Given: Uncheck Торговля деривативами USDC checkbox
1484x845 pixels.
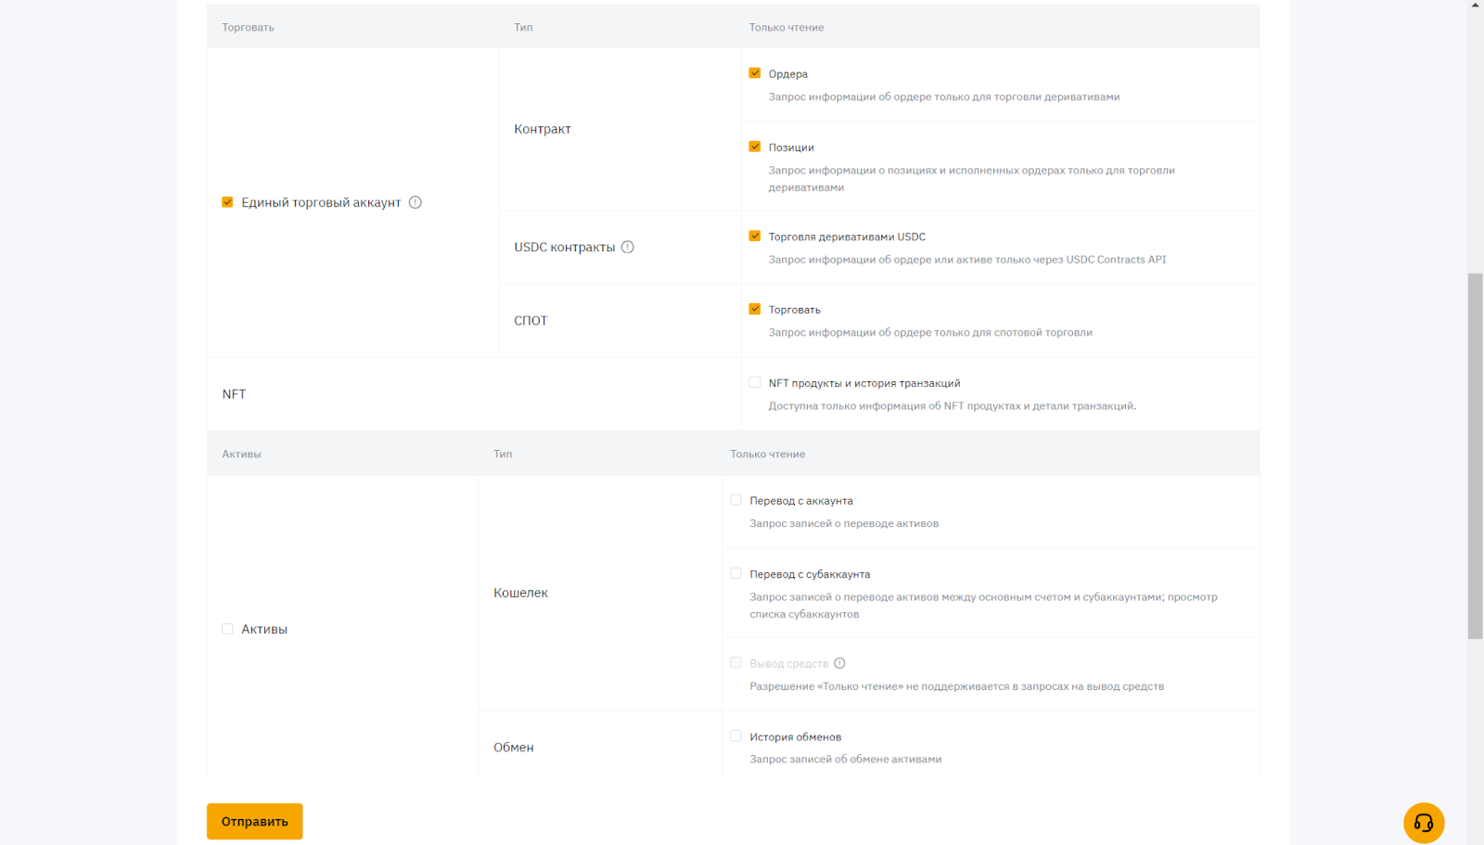Looking at the screenshot, I should [755, 236].
